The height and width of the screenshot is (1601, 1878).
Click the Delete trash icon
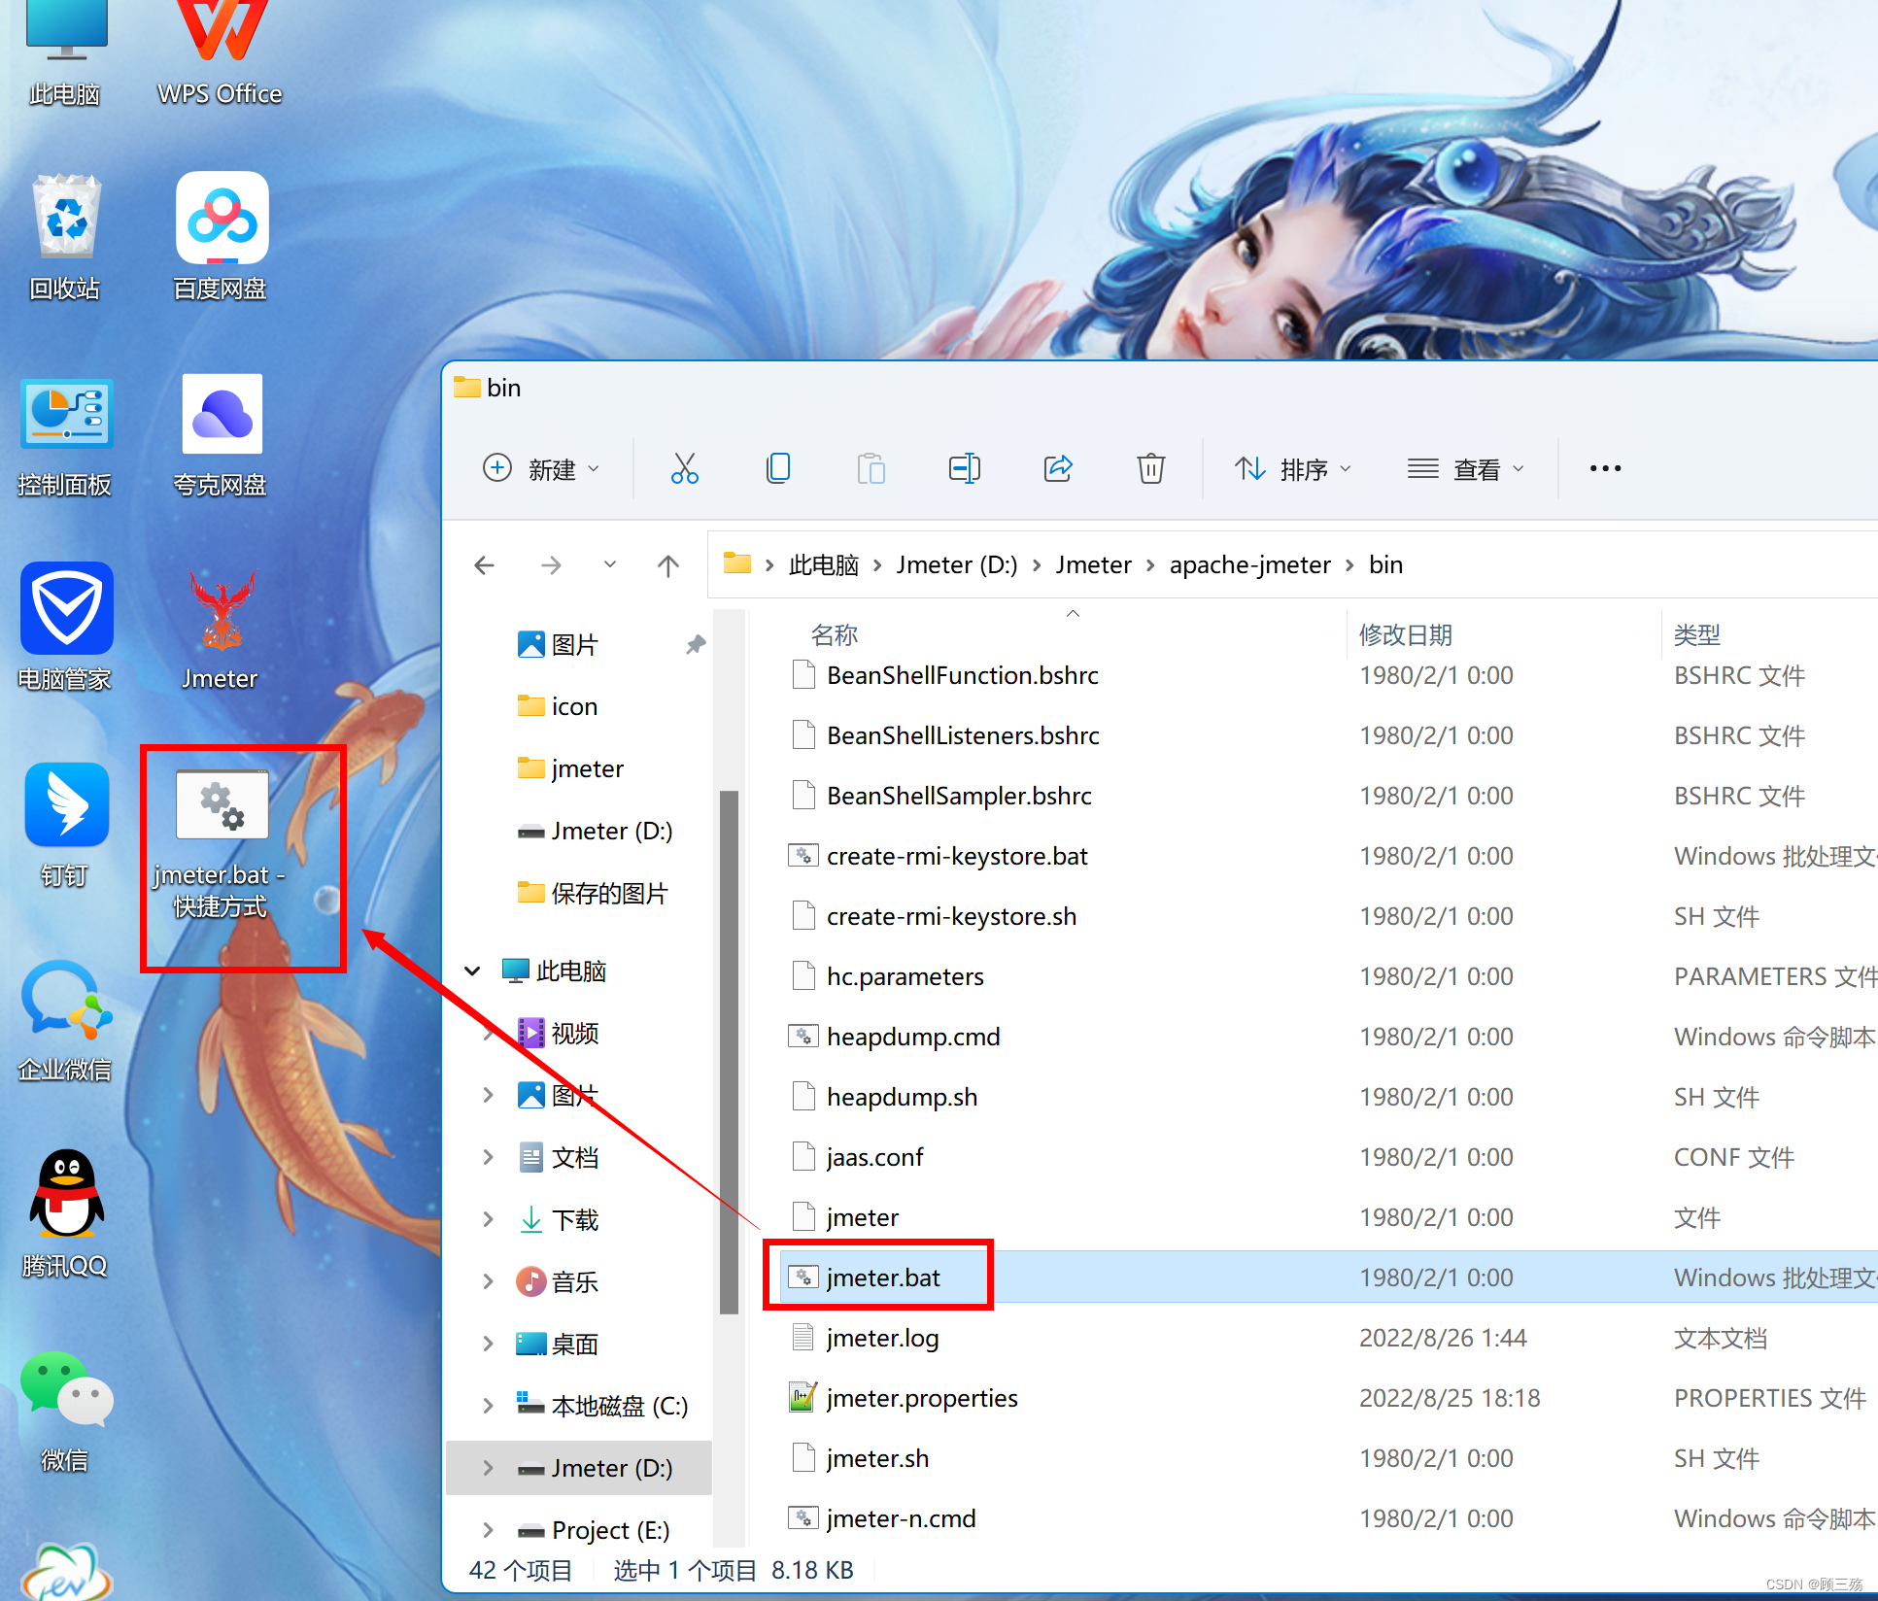1150,469
